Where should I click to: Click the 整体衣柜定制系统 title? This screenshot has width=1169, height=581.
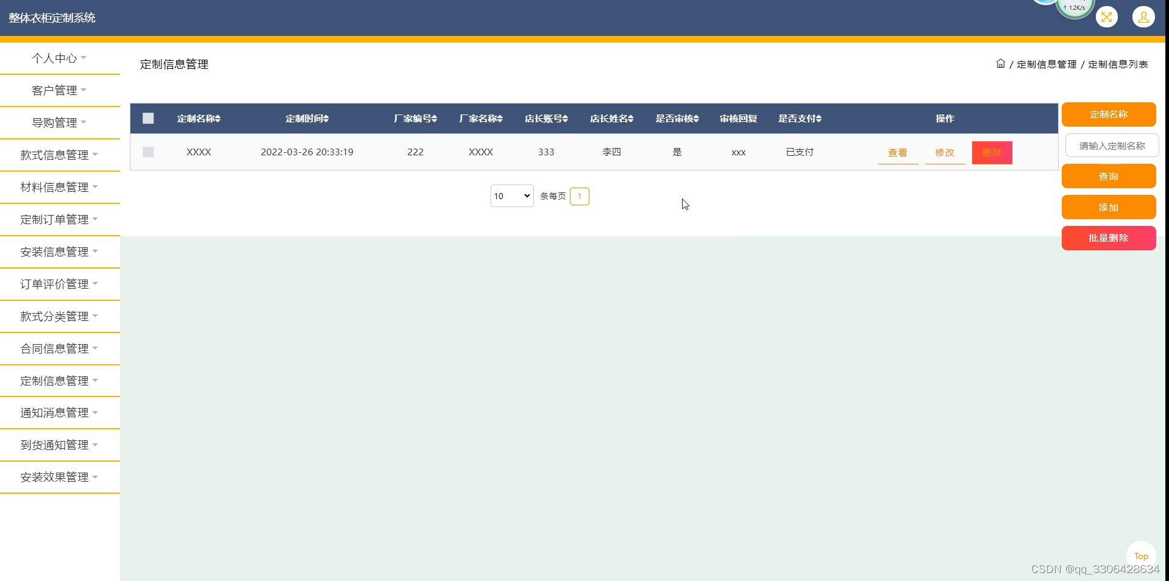click(x=52, y=18)
